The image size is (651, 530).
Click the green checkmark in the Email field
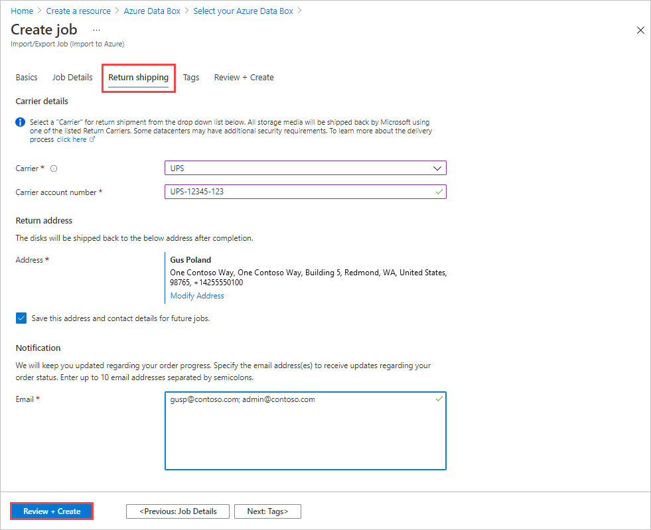click(x=439, y=399)
